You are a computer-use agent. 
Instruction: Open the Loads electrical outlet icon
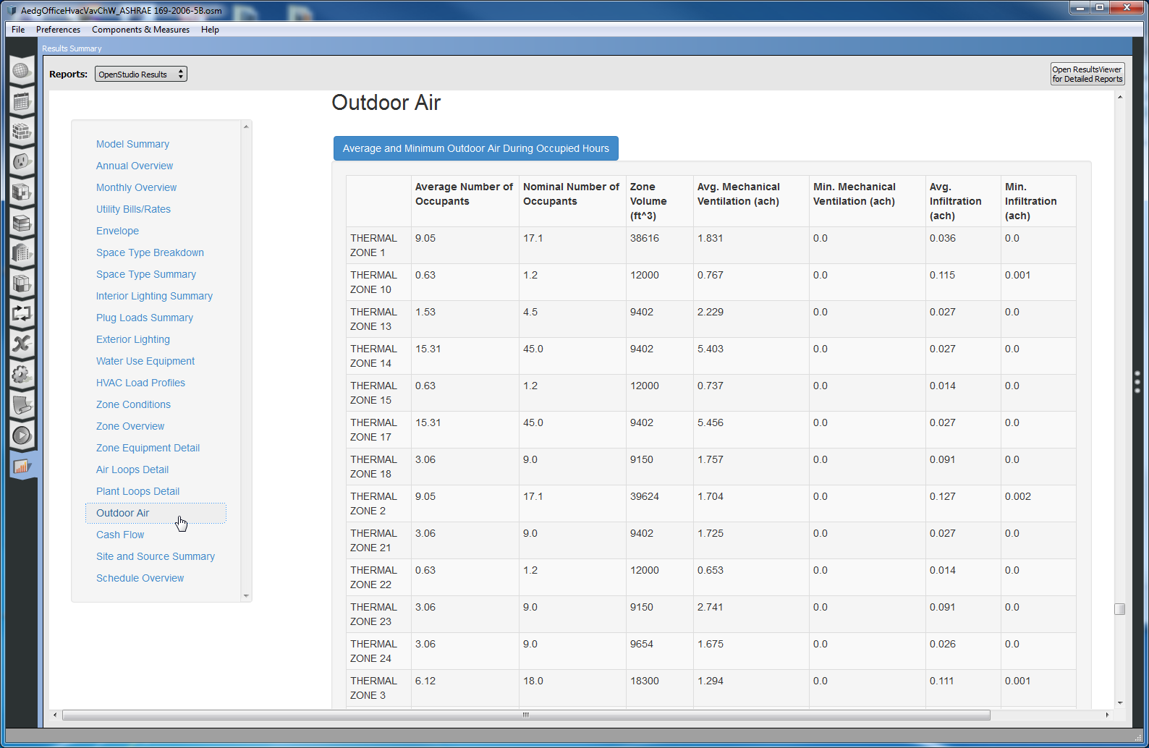[21, 161]
